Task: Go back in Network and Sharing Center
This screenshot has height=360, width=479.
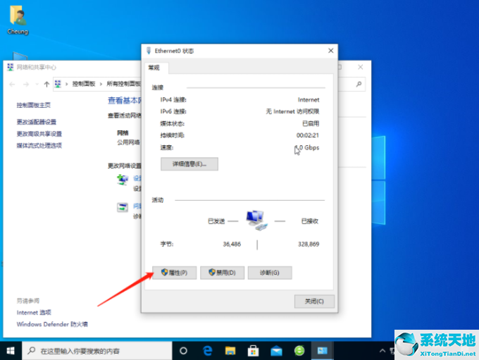Action: point(12,85)
